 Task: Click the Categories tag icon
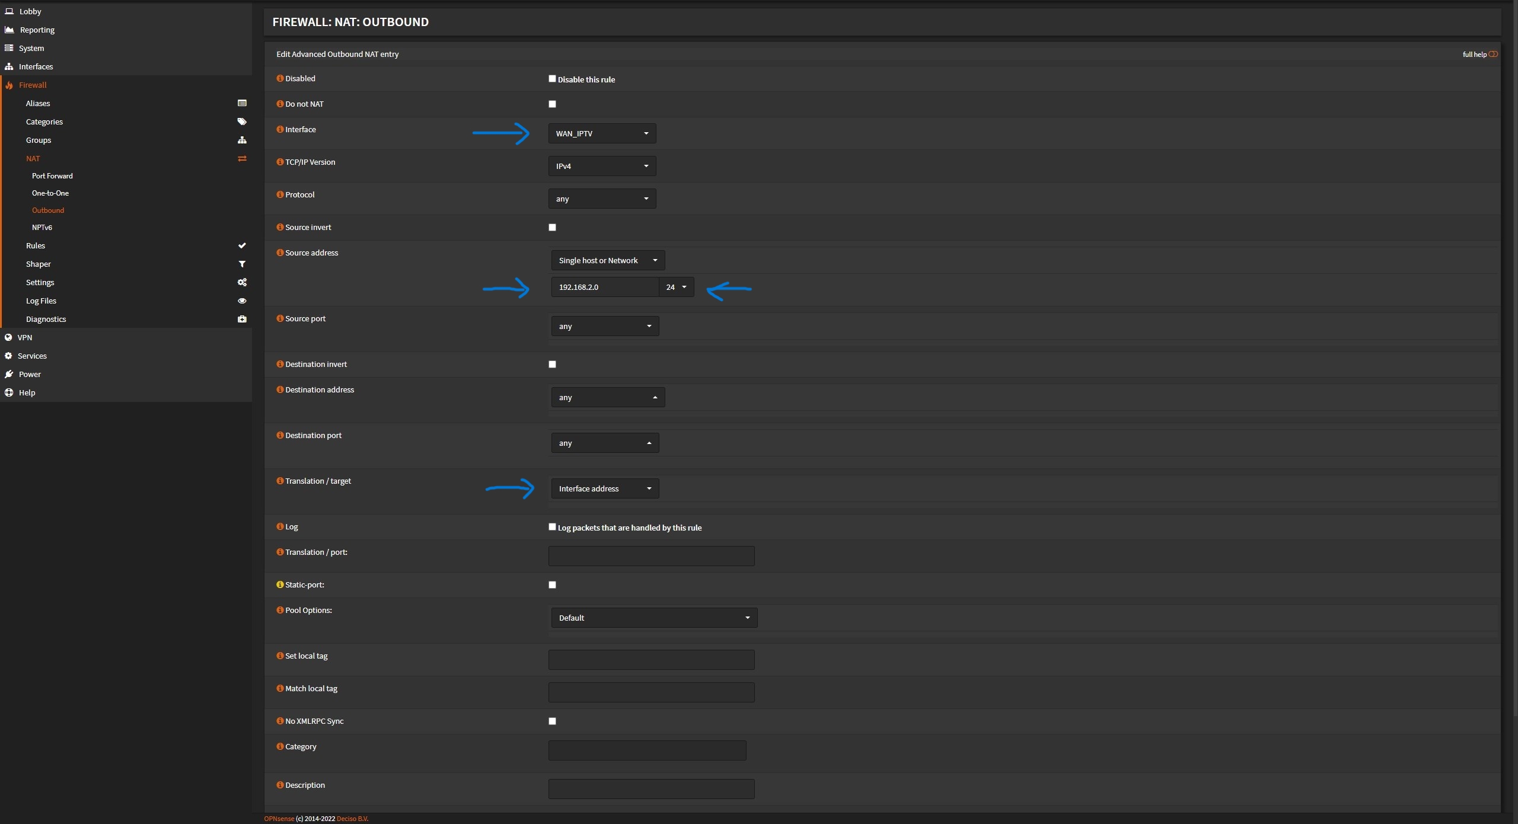[x=242, y=122]
